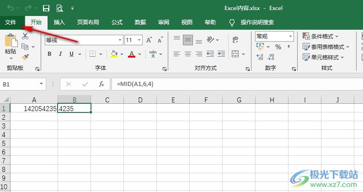Toggle the Middle Align button
This screenshot has height=192, width=363.
(x=188, y=40)
